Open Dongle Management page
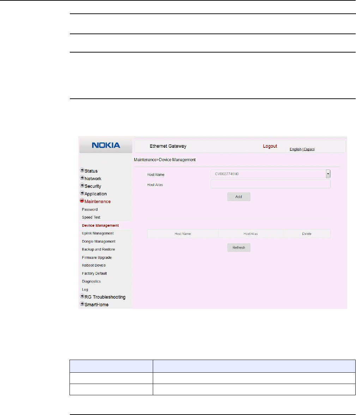356x415 pixels. (x=98, y=242)
